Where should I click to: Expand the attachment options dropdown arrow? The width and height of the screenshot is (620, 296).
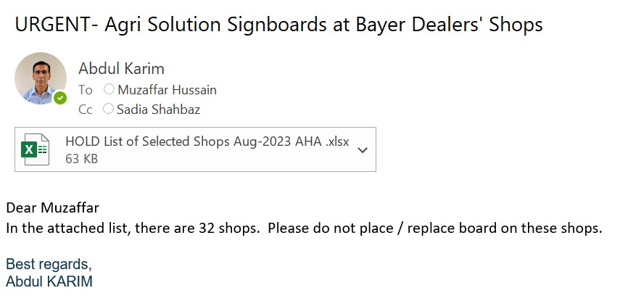(363, 149)
